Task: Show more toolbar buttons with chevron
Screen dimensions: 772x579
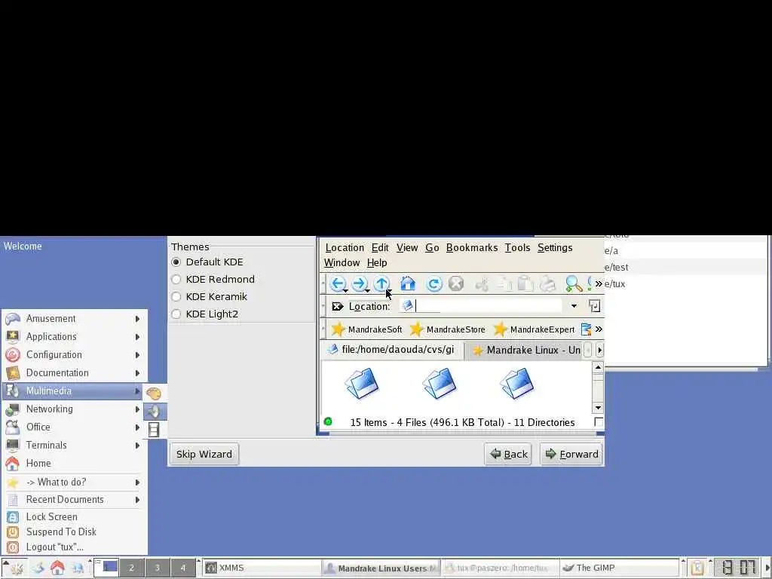Action: [x=599, y=283]
